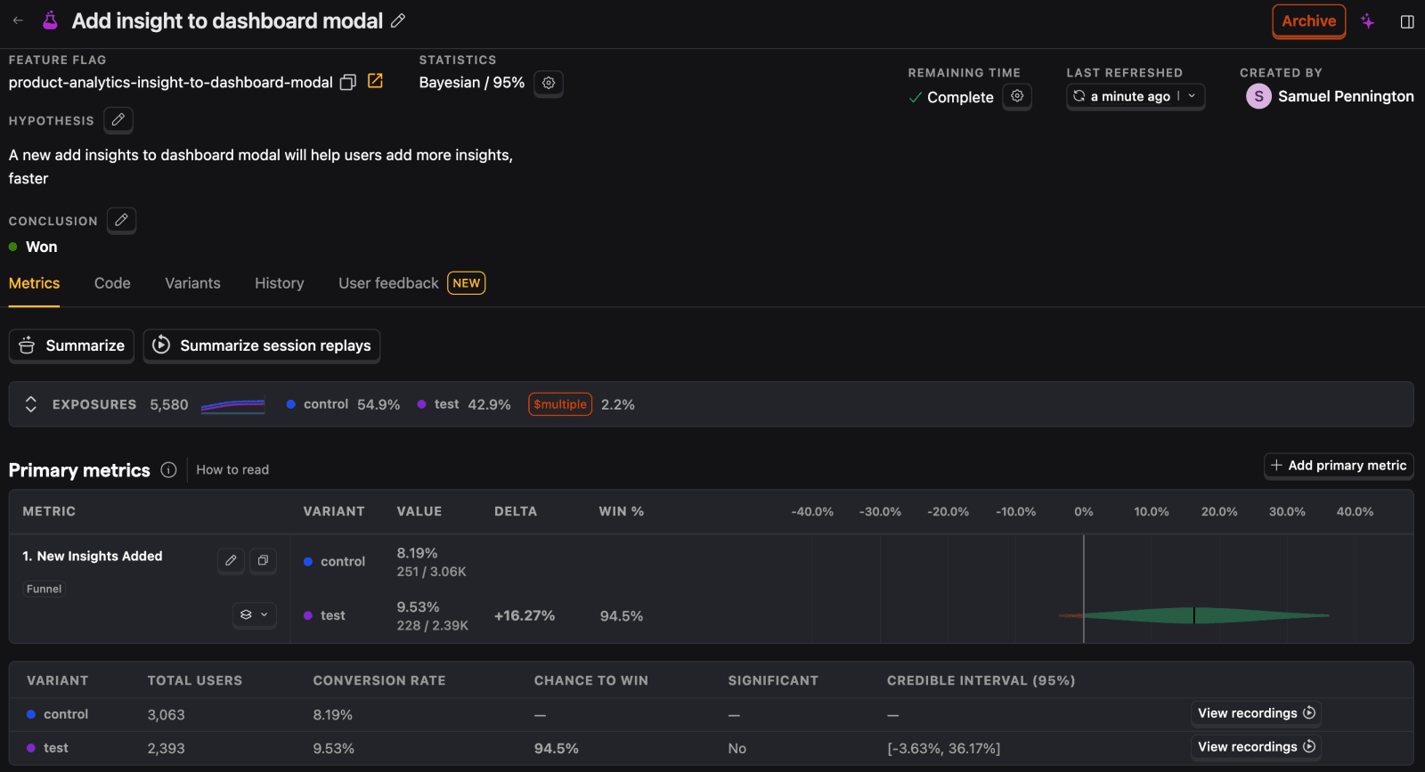Open the last refreshed dropdown arrow
This screenshot has width=1425, height=772.
click(x=1192, y=96)
